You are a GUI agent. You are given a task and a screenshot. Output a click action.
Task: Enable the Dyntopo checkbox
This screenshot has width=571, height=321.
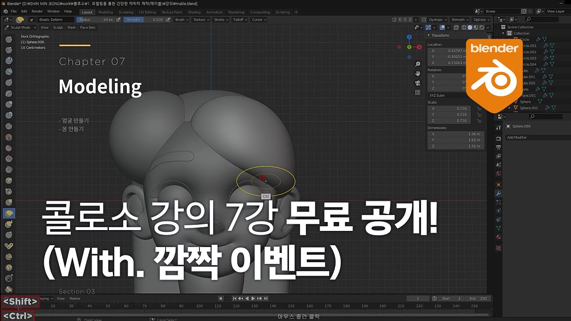point(424,20)
